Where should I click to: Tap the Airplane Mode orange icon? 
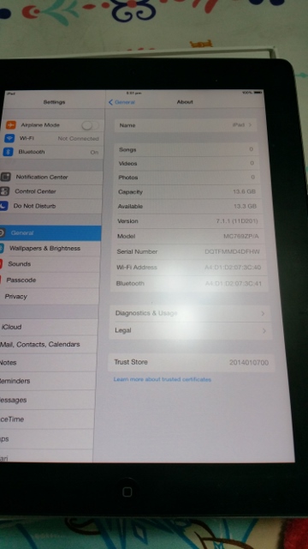pos(11,124)
